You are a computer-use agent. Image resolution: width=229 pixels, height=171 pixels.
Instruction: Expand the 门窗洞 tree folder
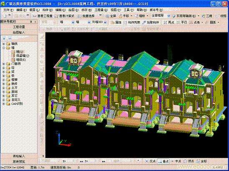[x=3, y=64]
